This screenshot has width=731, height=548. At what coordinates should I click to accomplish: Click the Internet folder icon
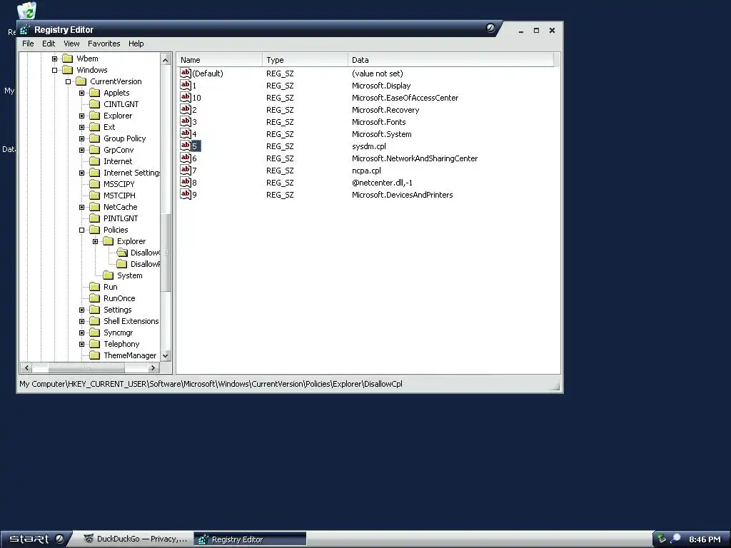(95, 161)
